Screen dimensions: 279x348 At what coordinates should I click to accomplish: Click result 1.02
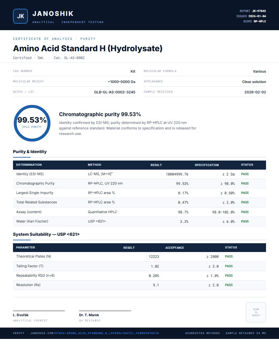155,266
